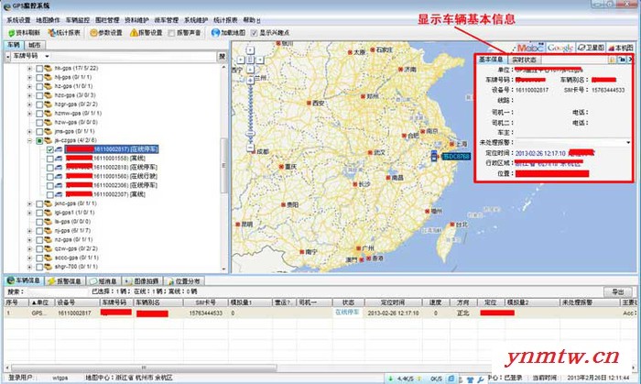Screen dimensions: 641x384
Task: Switch map to Google provider
Action: pos(560,48)
